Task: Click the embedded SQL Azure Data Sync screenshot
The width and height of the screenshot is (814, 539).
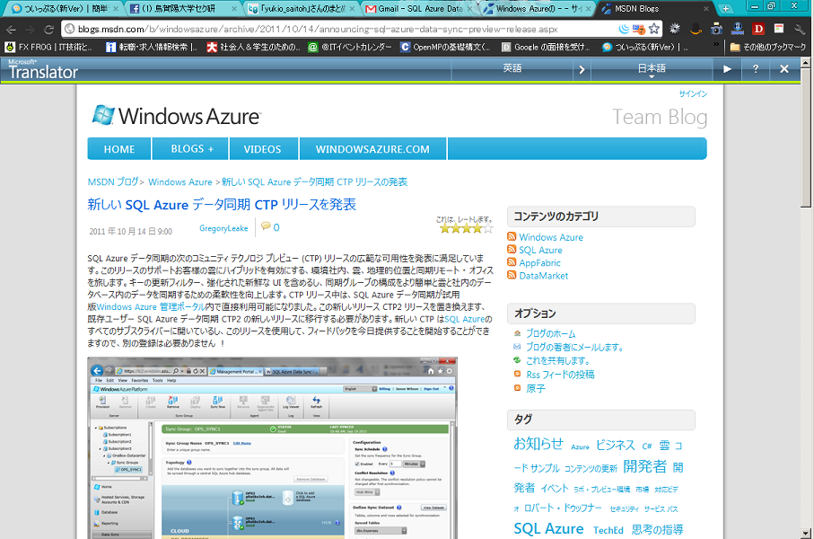Action: click(x=272, y=447)
